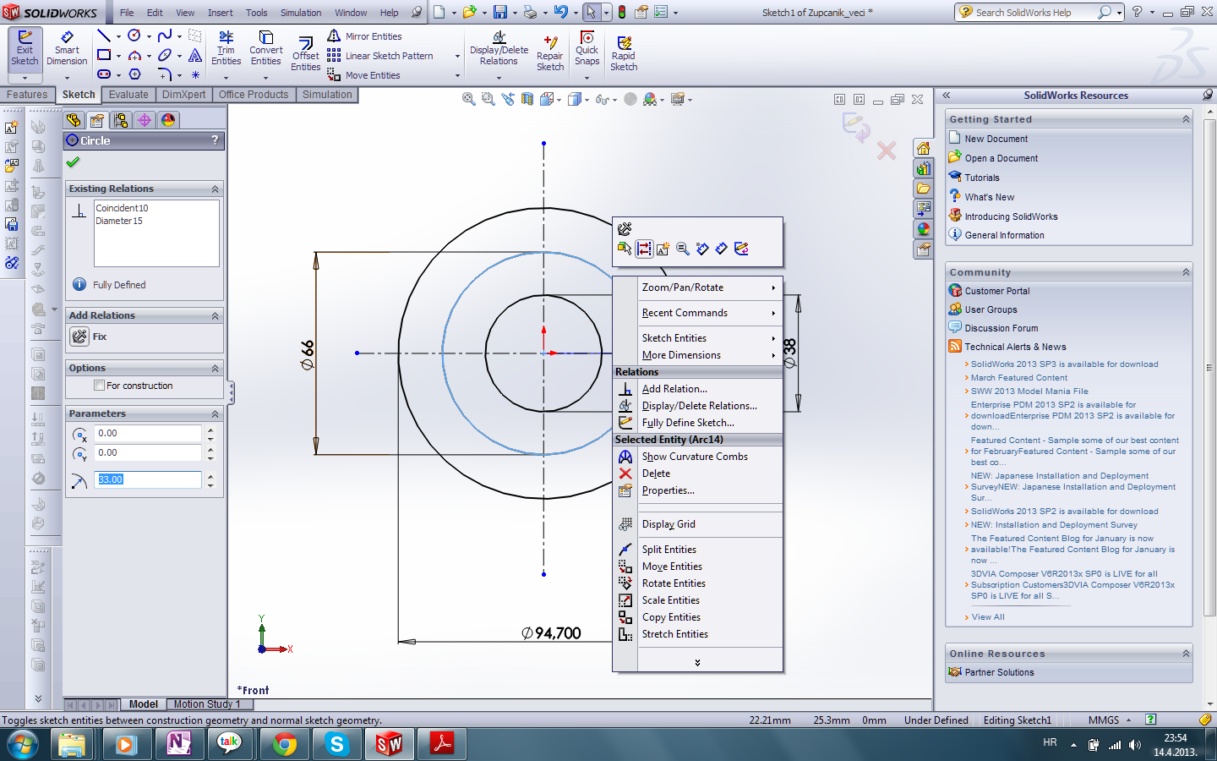The height and width of the screenshot is (761, 1217).
Task: Open Google Chrome from the taskbar
Action: [x=285, y=744]
